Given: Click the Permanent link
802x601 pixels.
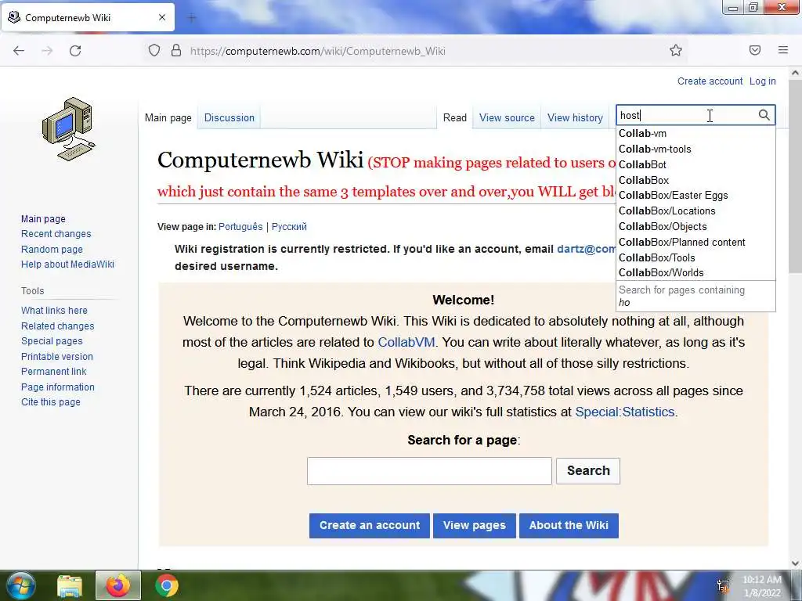Looking at the screenshot, I should (54, 372).
